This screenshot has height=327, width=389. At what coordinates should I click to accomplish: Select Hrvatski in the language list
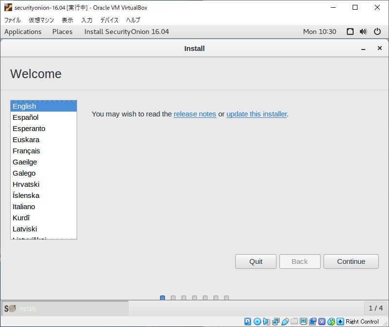44,184
